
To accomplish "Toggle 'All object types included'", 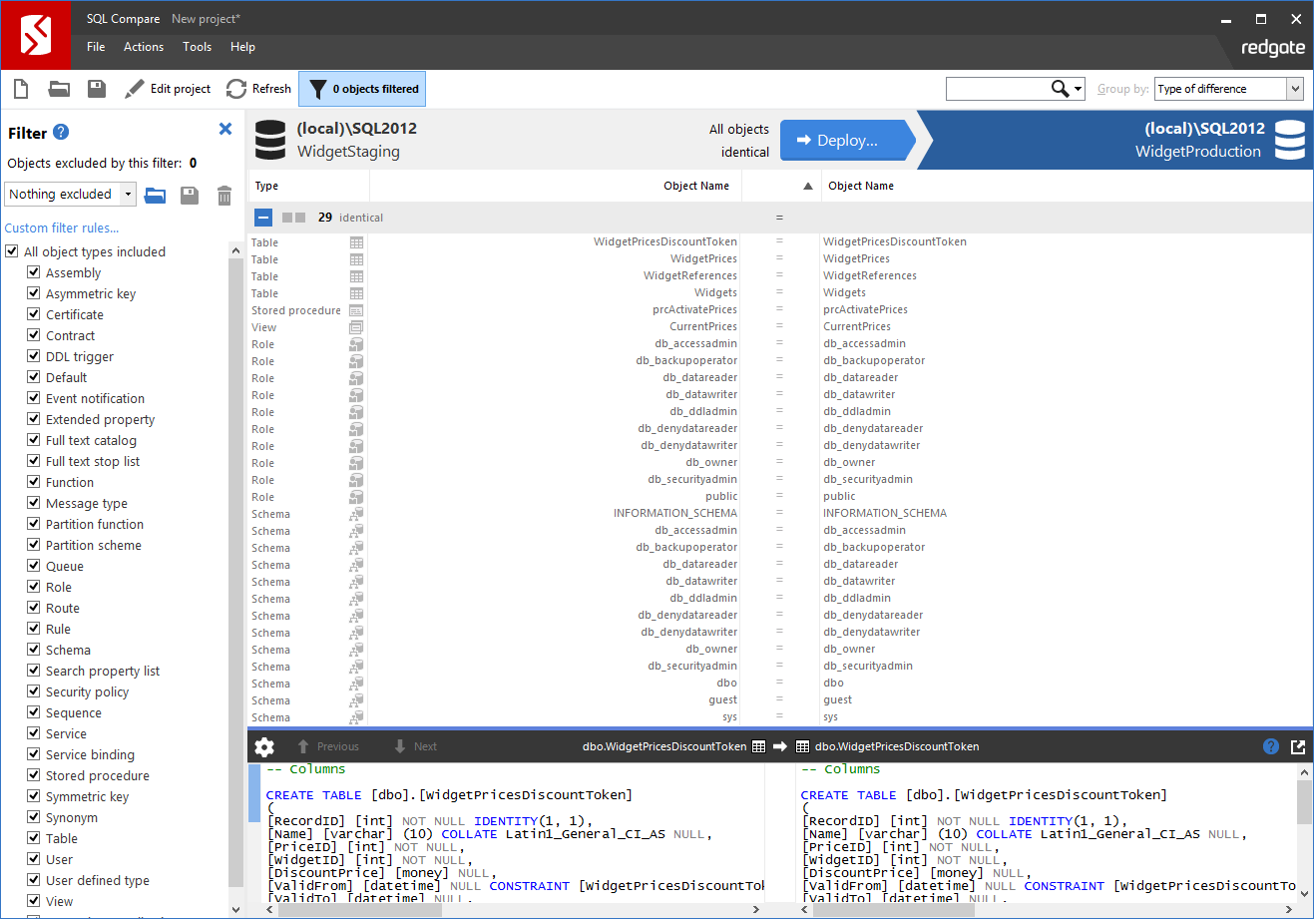I will coord(11,251).
